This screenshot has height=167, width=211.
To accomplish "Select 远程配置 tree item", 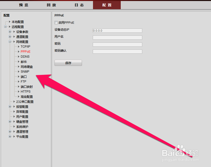I will tap(18, 27).
